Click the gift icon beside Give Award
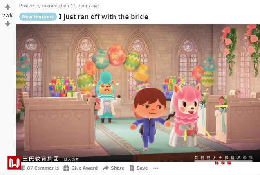This screenshot has width=260, height=175. pos(66,168)
